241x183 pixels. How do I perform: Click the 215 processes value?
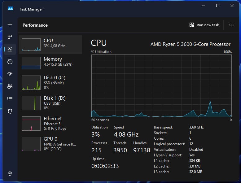tap(96, 150)
